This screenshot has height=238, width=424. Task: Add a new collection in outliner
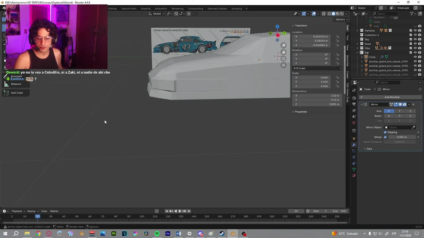point(420,14)
